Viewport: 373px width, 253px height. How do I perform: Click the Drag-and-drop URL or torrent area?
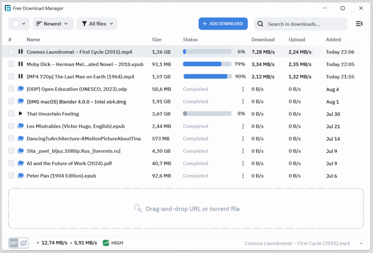186,209
